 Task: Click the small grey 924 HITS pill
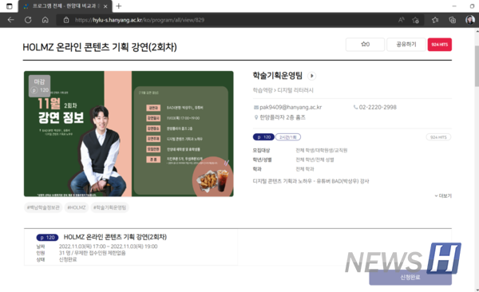click(x=438, y=137)
